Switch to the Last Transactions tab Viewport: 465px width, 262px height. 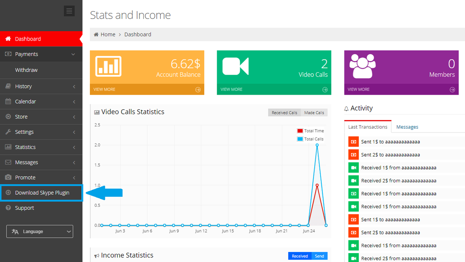pyautogui.click(x=368, y=127)
